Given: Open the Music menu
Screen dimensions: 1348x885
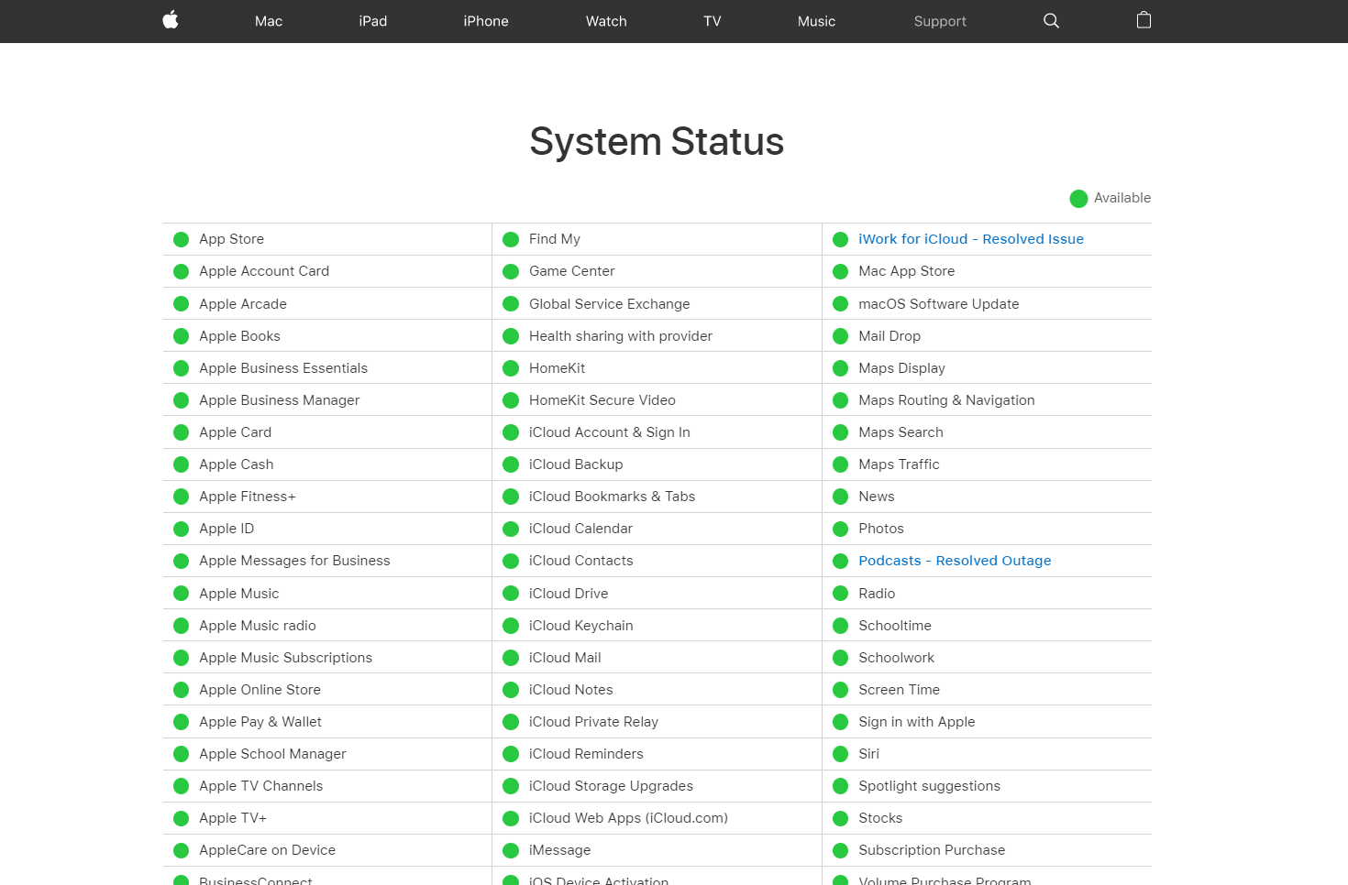Looking at the screenshot, I should tap(816, 21).
